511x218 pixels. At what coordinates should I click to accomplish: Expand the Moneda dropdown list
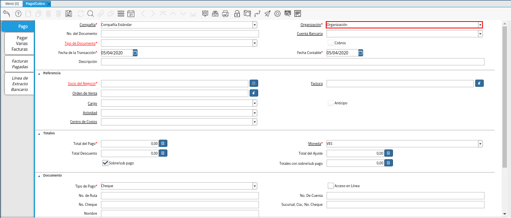(480, 144)
